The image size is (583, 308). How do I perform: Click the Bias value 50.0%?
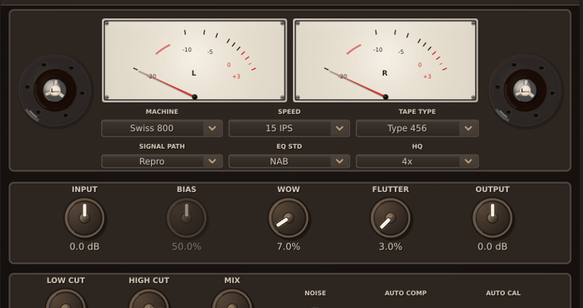point(186,247)
